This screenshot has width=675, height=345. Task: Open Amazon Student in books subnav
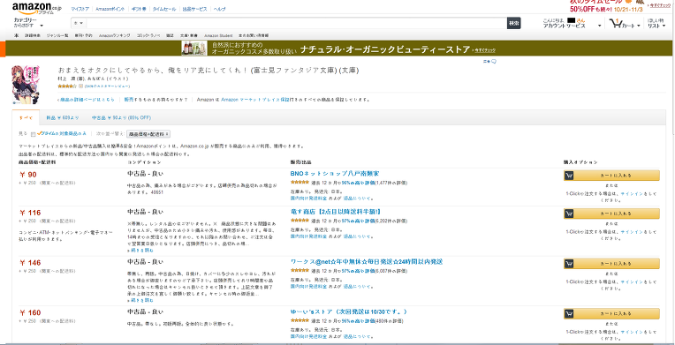point(218,35)
